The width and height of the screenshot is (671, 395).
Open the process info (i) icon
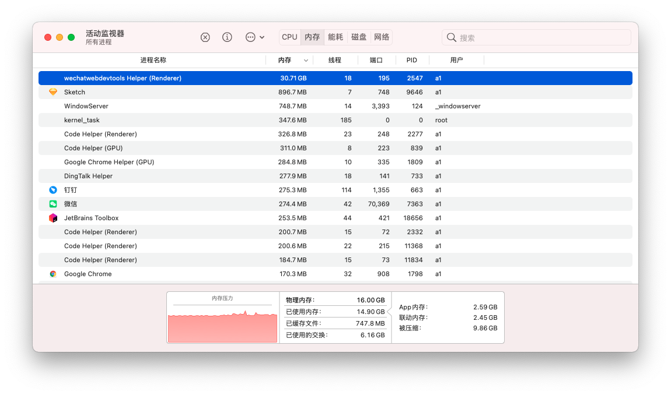(227, 37)
